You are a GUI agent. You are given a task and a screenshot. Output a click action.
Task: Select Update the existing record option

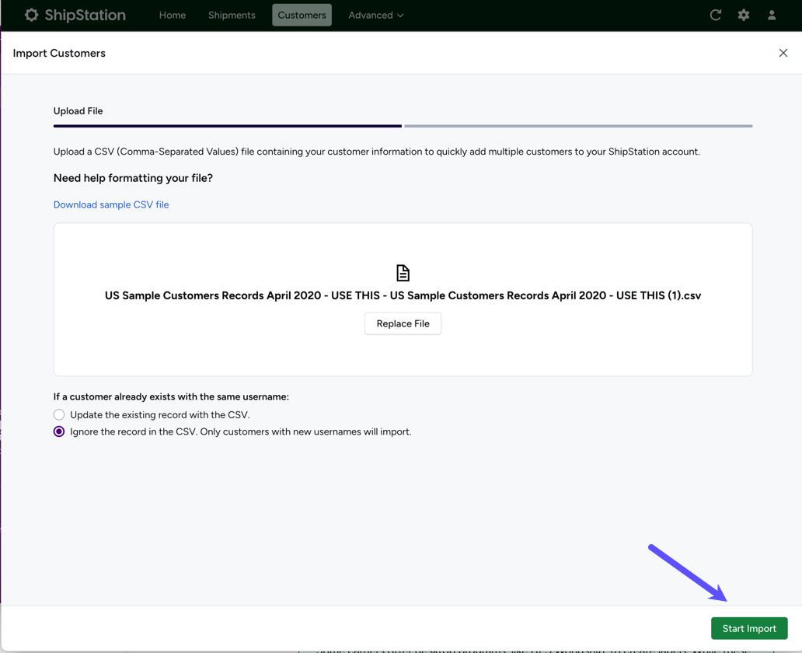coord(59,414)
